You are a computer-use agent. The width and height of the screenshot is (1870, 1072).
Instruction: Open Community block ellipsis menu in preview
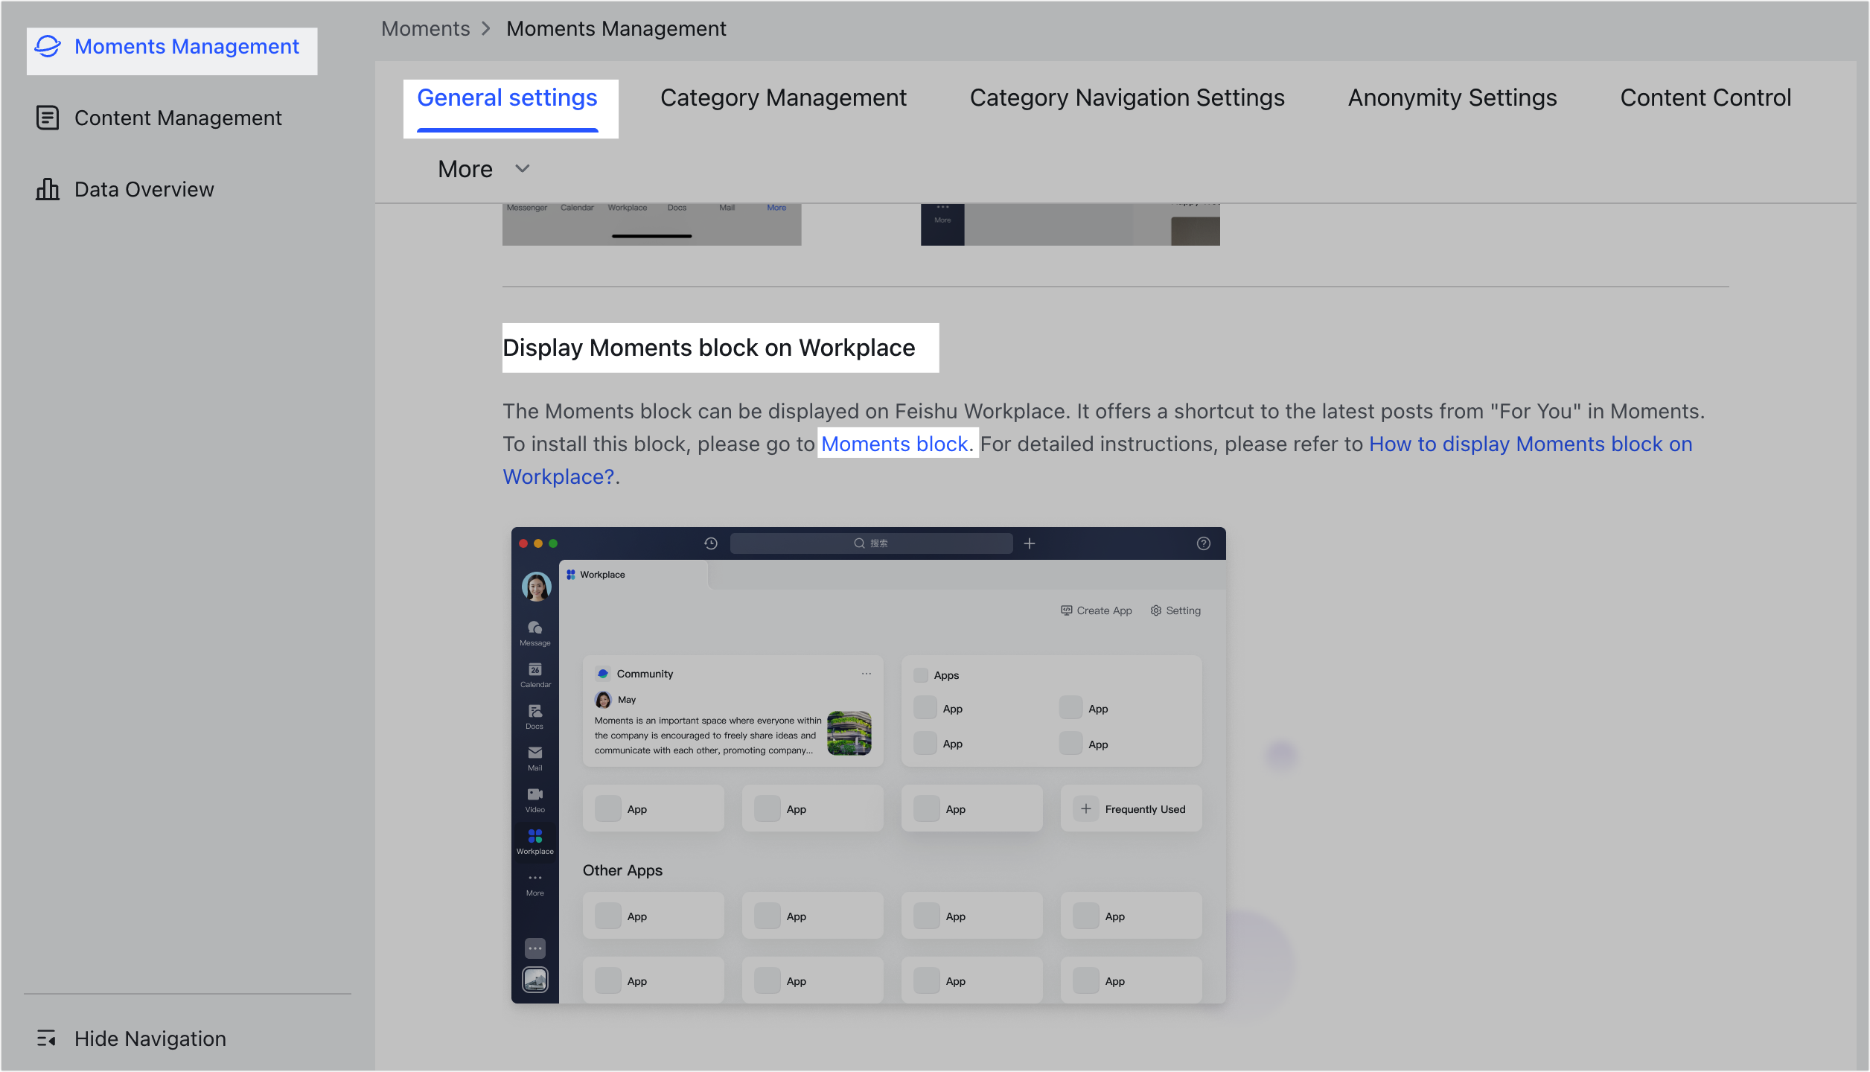[866, 674]
